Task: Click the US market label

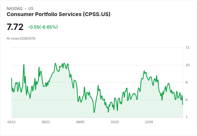Action: coord(31,9)
